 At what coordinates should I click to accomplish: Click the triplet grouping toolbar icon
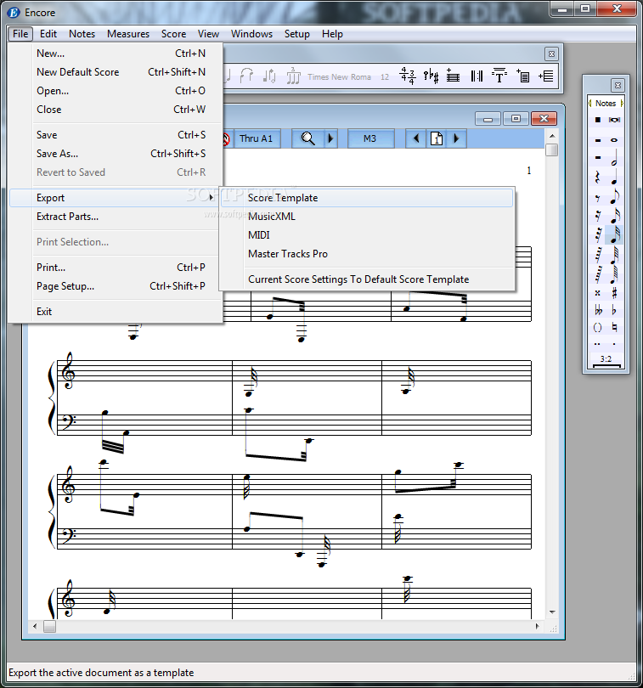point(293,76)
